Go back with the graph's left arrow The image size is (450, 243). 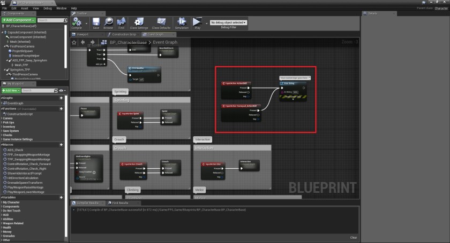click(x=83, y=42)
